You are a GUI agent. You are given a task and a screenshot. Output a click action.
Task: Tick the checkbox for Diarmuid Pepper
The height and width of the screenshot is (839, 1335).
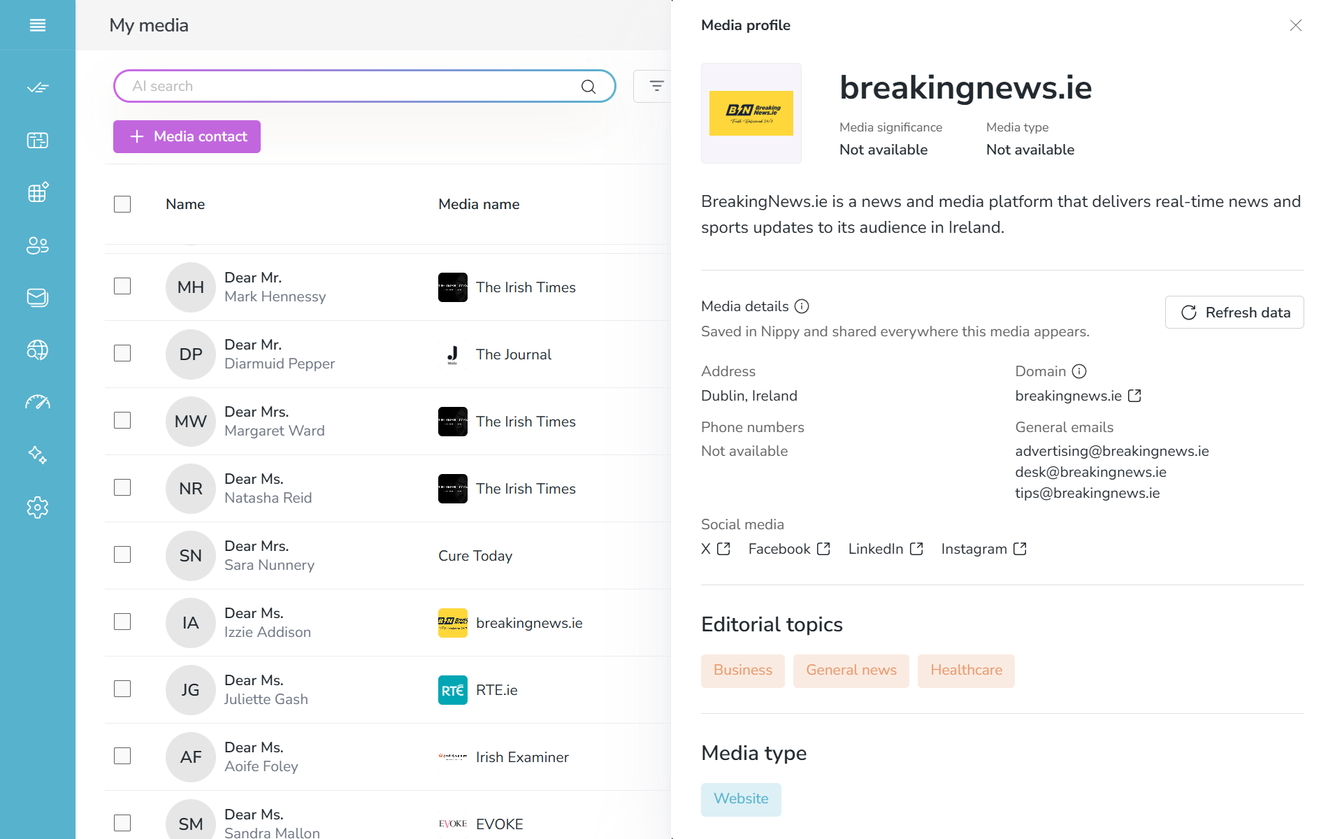[122, 353]
